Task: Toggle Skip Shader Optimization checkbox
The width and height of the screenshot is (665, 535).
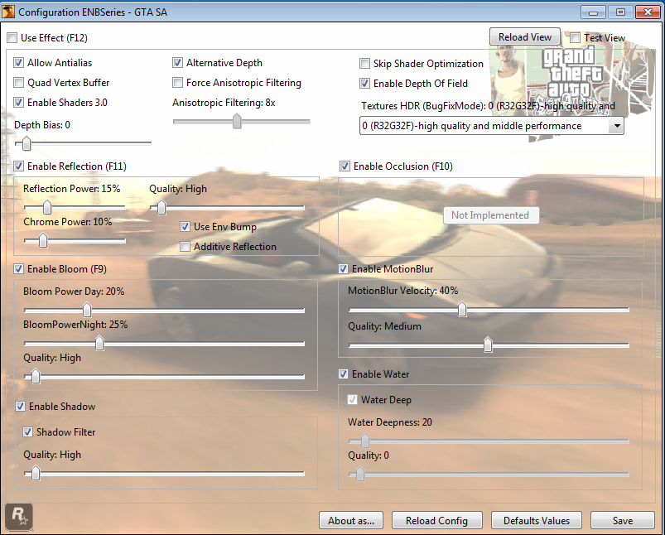Action: point(365,64)
